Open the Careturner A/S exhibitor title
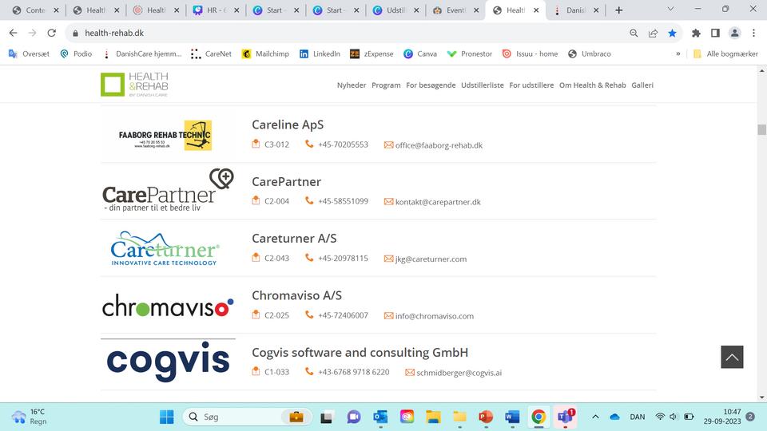This screenshot has width=767, height=431. (294, 239)
